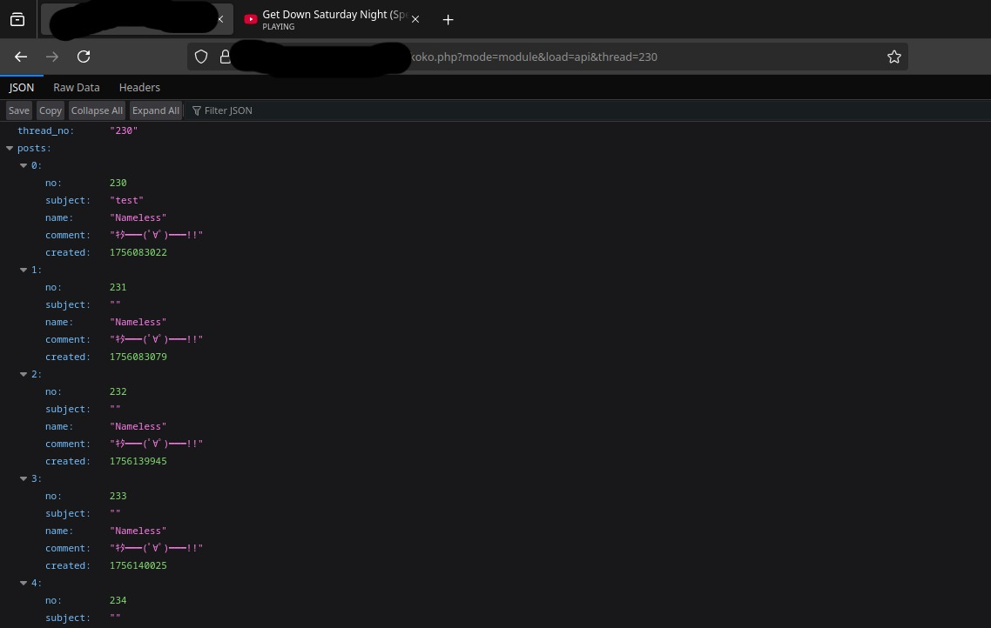Reload the page with refresh icon
Viewport: 991px width, 628px height.
(x=84, y=57)
